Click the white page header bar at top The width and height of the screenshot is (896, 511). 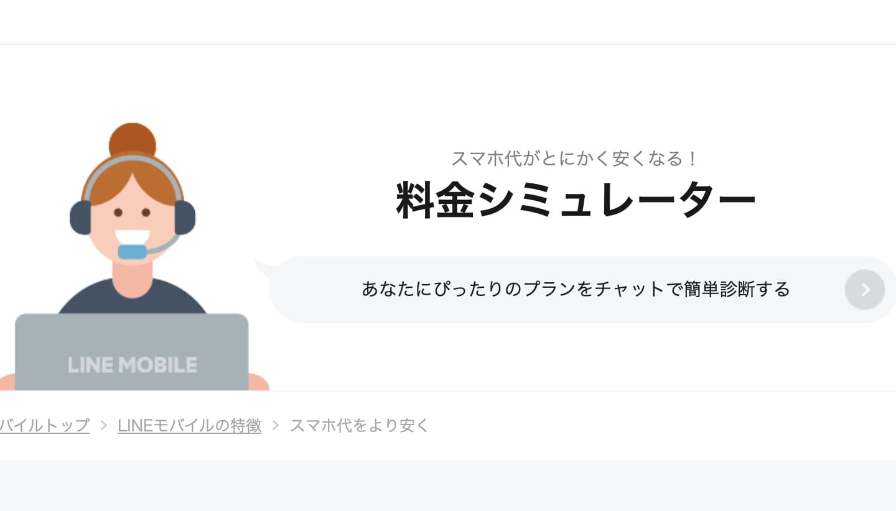coord(448,21)
